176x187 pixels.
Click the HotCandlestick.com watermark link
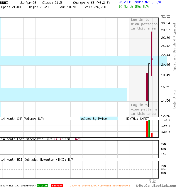(x=156, y=185)
